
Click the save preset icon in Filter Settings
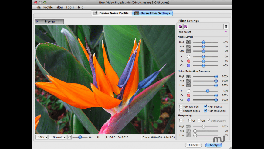pos(180,26)
